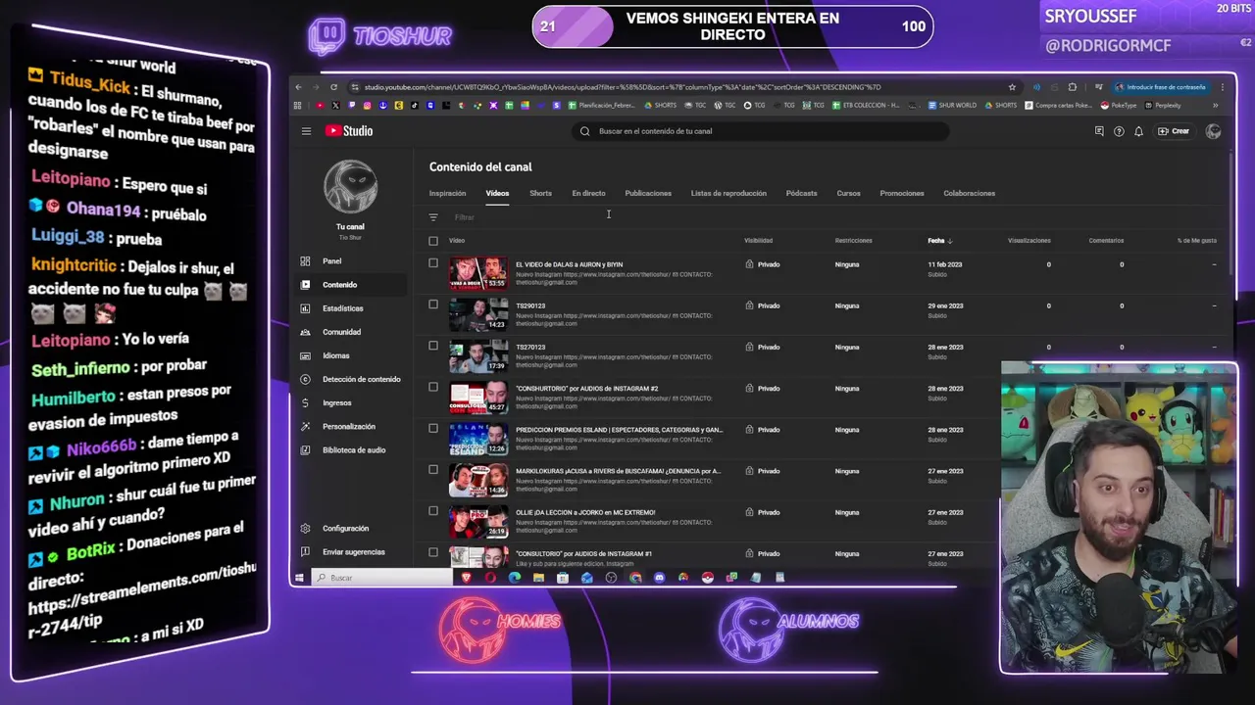Switch to the Promociones tab
The width and height of the screenshot is (1255, 705).
coord(902,194)
